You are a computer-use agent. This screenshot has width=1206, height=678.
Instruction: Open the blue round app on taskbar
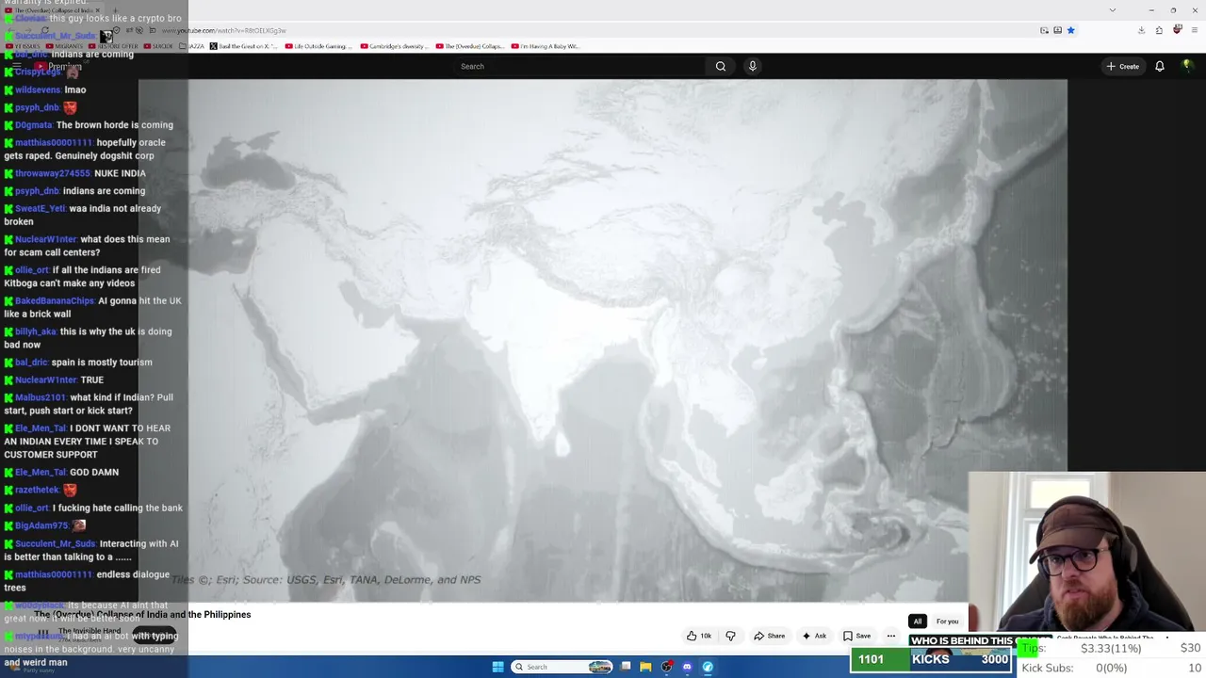click(708, 667)
